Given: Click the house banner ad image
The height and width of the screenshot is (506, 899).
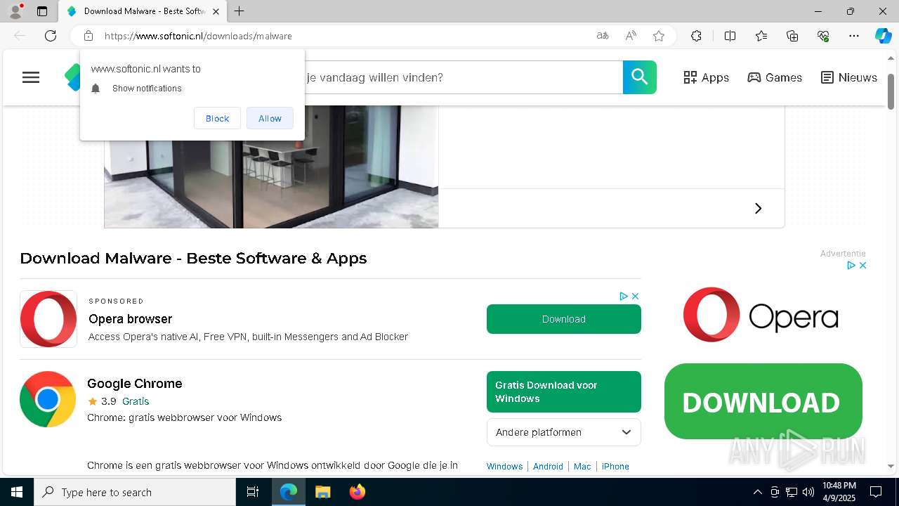Looking at the screenshot, I should (271, 167).
